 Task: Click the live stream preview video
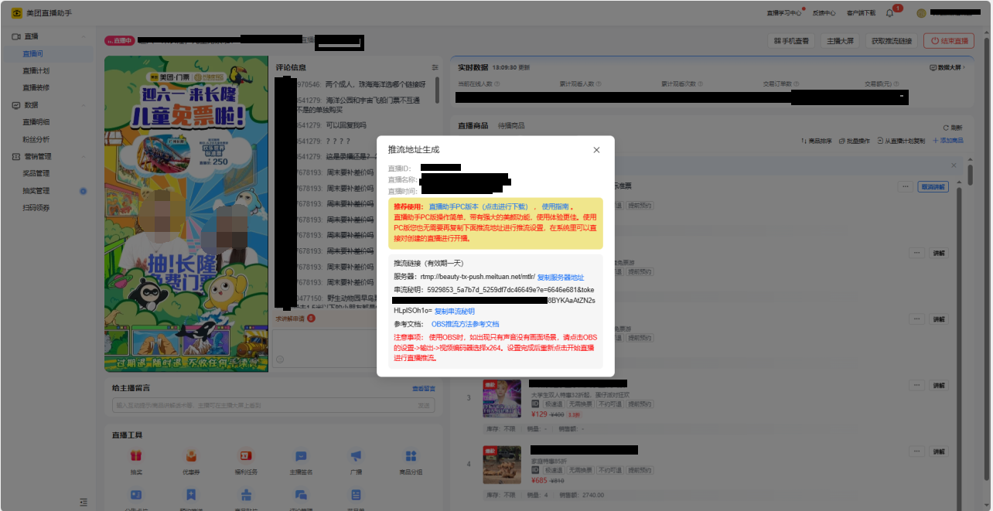(x=186, y=214)
